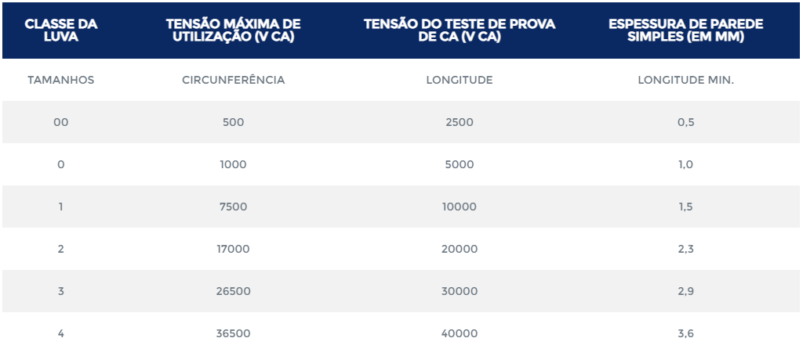The image size is (803, 356).
Task: Select the 3,6 thickness value
Action: pyautogui.click(x=686, y=333)
